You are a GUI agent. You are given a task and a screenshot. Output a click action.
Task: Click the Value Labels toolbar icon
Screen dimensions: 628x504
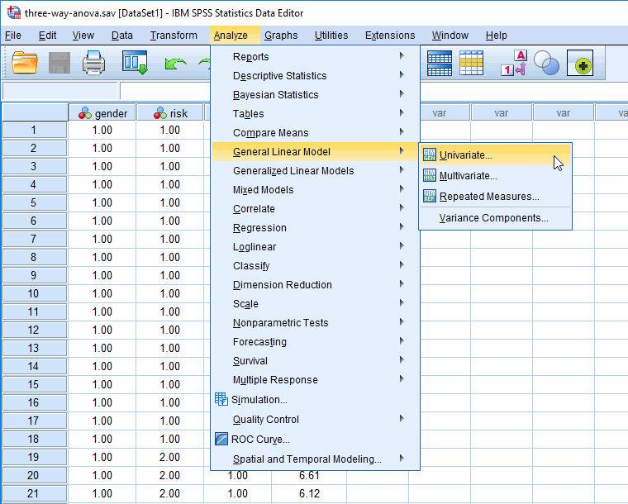tap(514, 63)
